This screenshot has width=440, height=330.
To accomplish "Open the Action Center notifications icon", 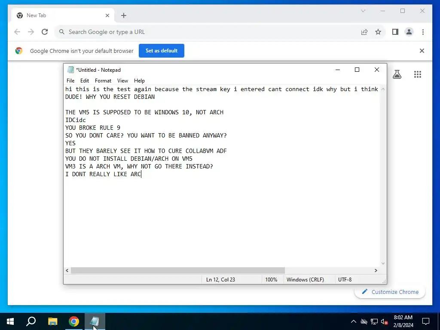I will (x=426, y=321).
